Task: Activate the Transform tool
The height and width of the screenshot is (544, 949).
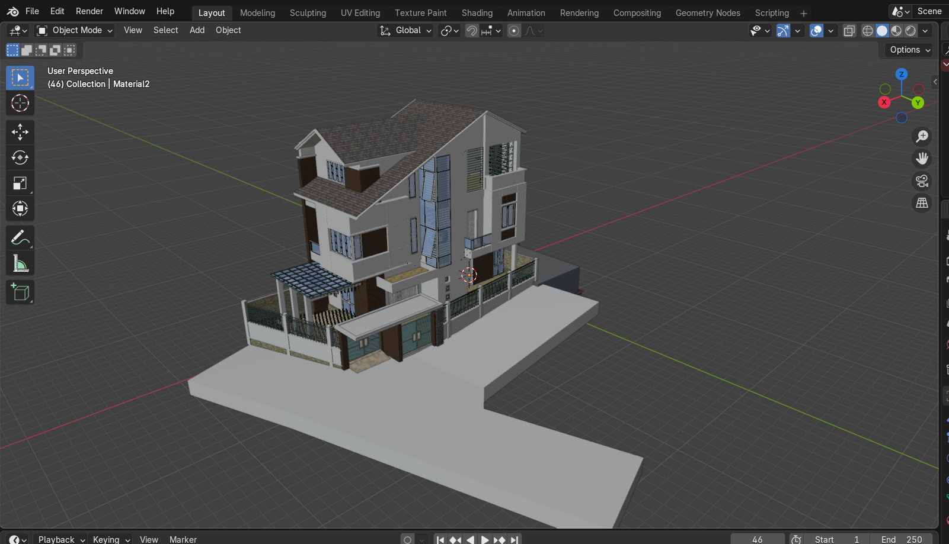Action: pos(20,208)
